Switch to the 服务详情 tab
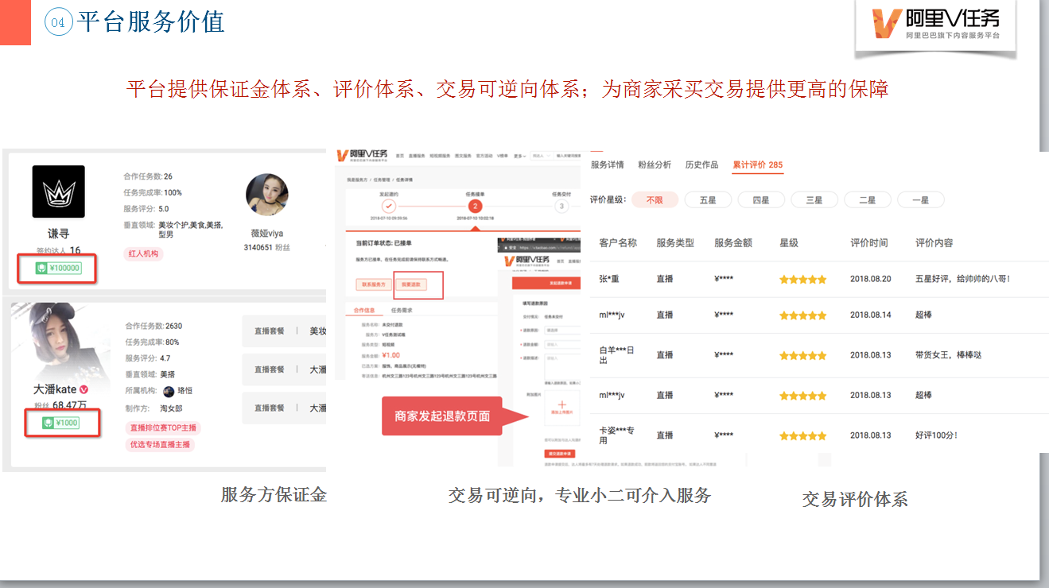Image resolution: width=1049 pixels, height=588 pixels. pos(608,164)
